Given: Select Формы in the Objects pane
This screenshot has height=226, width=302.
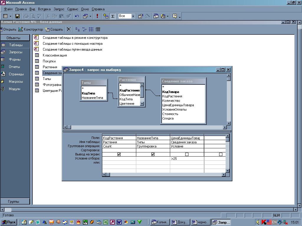Looking at the screenshot, I should [x=15, y=59].
